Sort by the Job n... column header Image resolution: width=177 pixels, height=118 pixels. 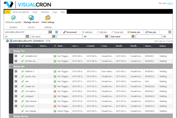(x=31, y=46)
